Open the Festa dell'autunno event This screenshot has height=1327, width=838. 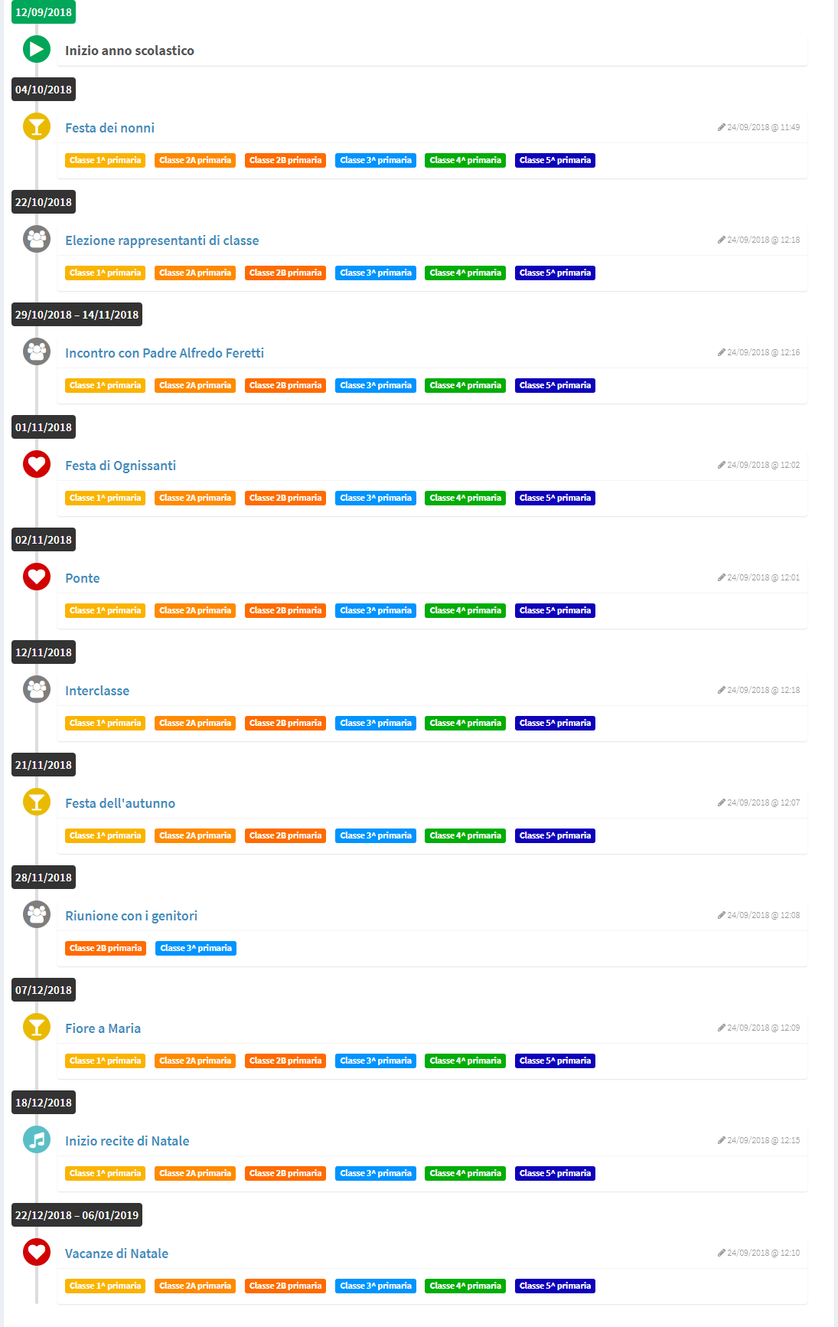[120, 803]
